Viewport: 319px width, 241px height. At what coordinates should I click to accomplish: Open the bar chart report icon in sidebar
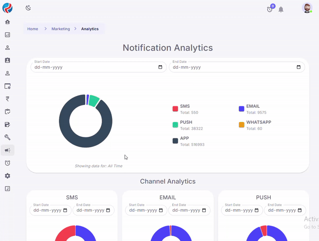click(x=7, y=35)
